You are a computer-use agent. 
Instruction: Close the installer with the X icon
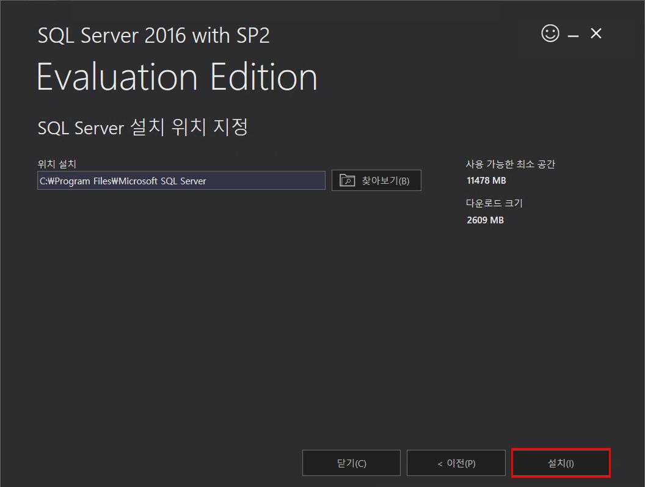click(596, 34)
